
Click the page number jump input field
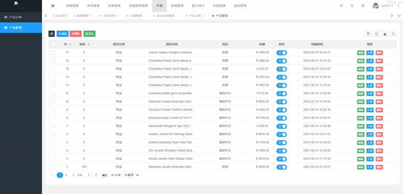tap(89, 175)
